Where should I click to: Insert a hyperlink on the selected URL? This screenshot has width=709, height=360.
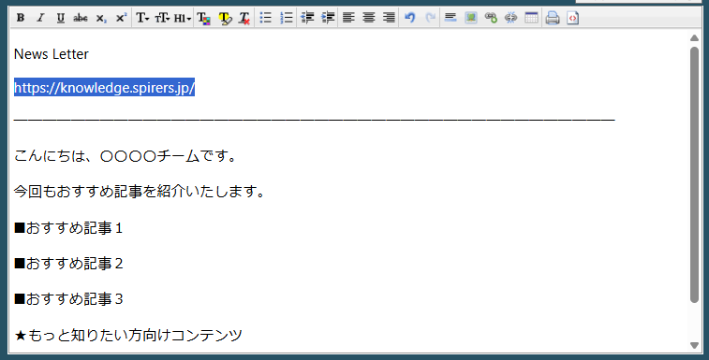pyautogui.click(x=491, y=18)
